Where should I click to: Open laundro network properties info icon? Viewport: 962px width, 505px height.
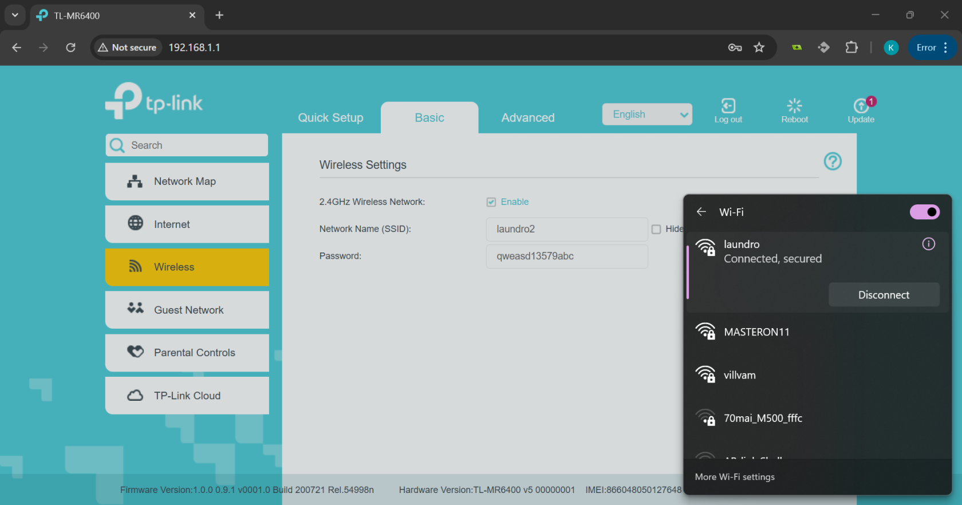click(x=929, y=244)
